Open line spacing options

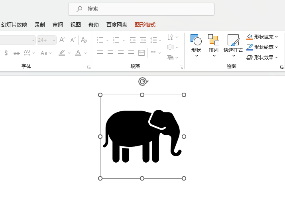pyautogui.click(x=155, y=40)
